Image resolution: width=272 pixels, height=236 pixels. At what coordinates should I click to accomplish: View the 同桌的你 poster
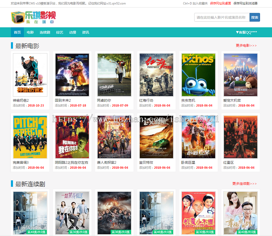[x=114, y=75]
